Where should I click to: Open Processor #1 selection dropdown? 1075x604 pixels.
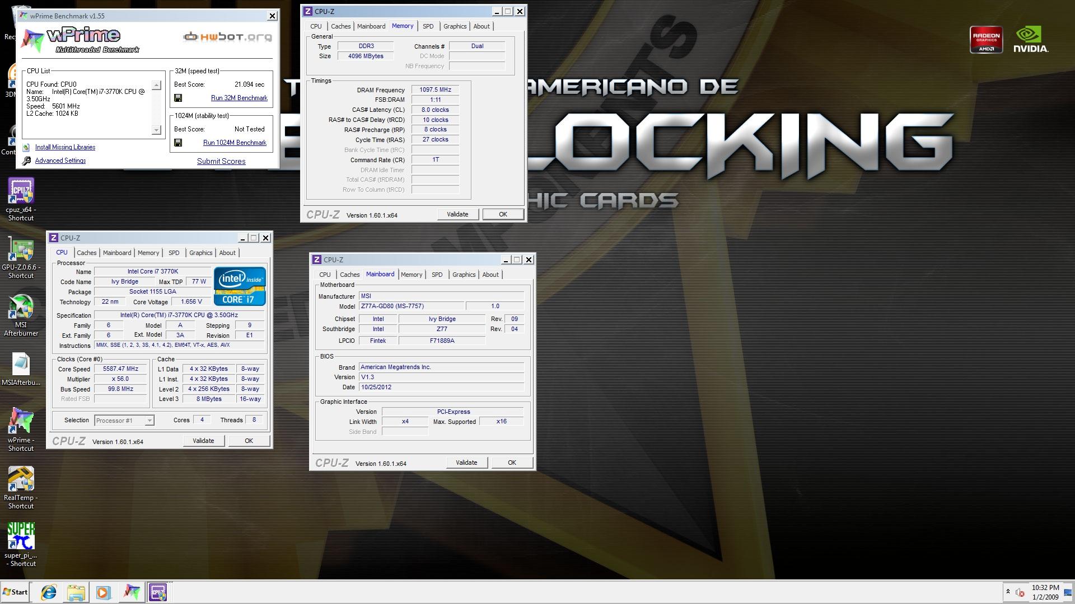point(124,421)
